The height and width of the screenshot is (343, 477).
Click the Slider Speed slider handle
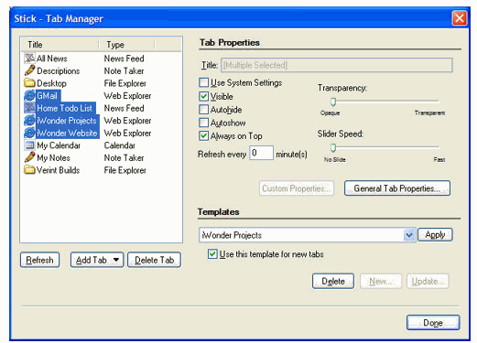pos(333,148)
